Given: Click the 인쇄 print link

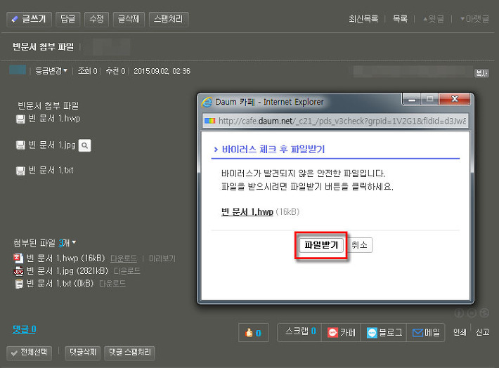Looking at the screenshot, I should (460, 332).
